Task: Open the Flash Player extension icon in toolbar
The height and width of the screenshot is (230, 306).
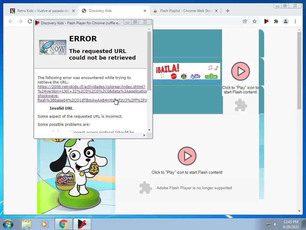Action: point(266,21)
